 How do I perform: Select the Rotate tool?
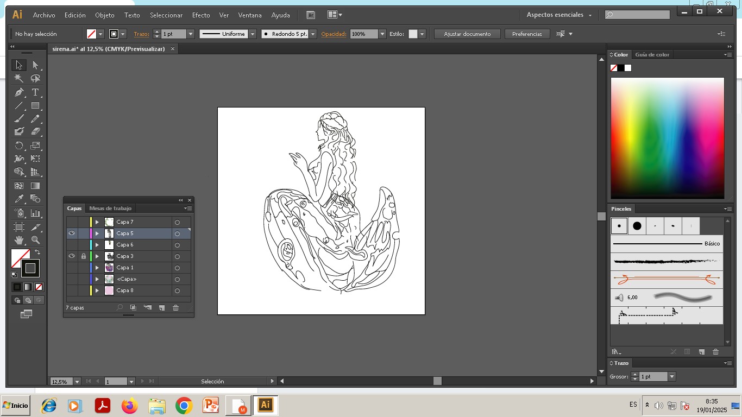click(19, 146)
